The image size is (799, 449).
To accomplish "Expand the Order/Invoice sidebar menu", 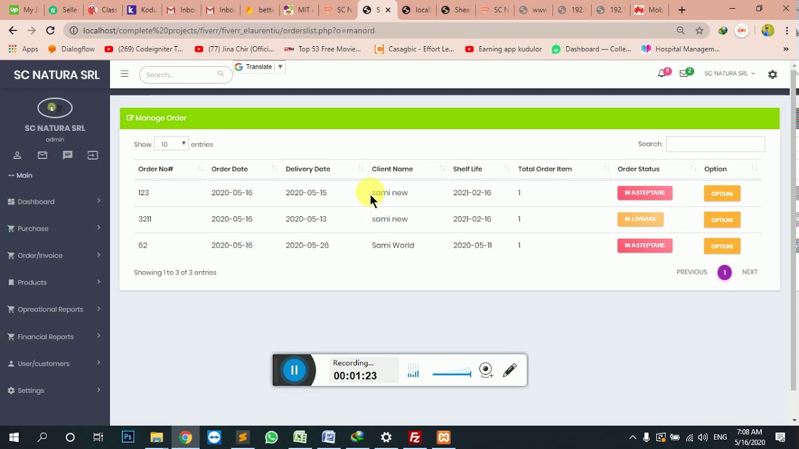I will [55, 255].
